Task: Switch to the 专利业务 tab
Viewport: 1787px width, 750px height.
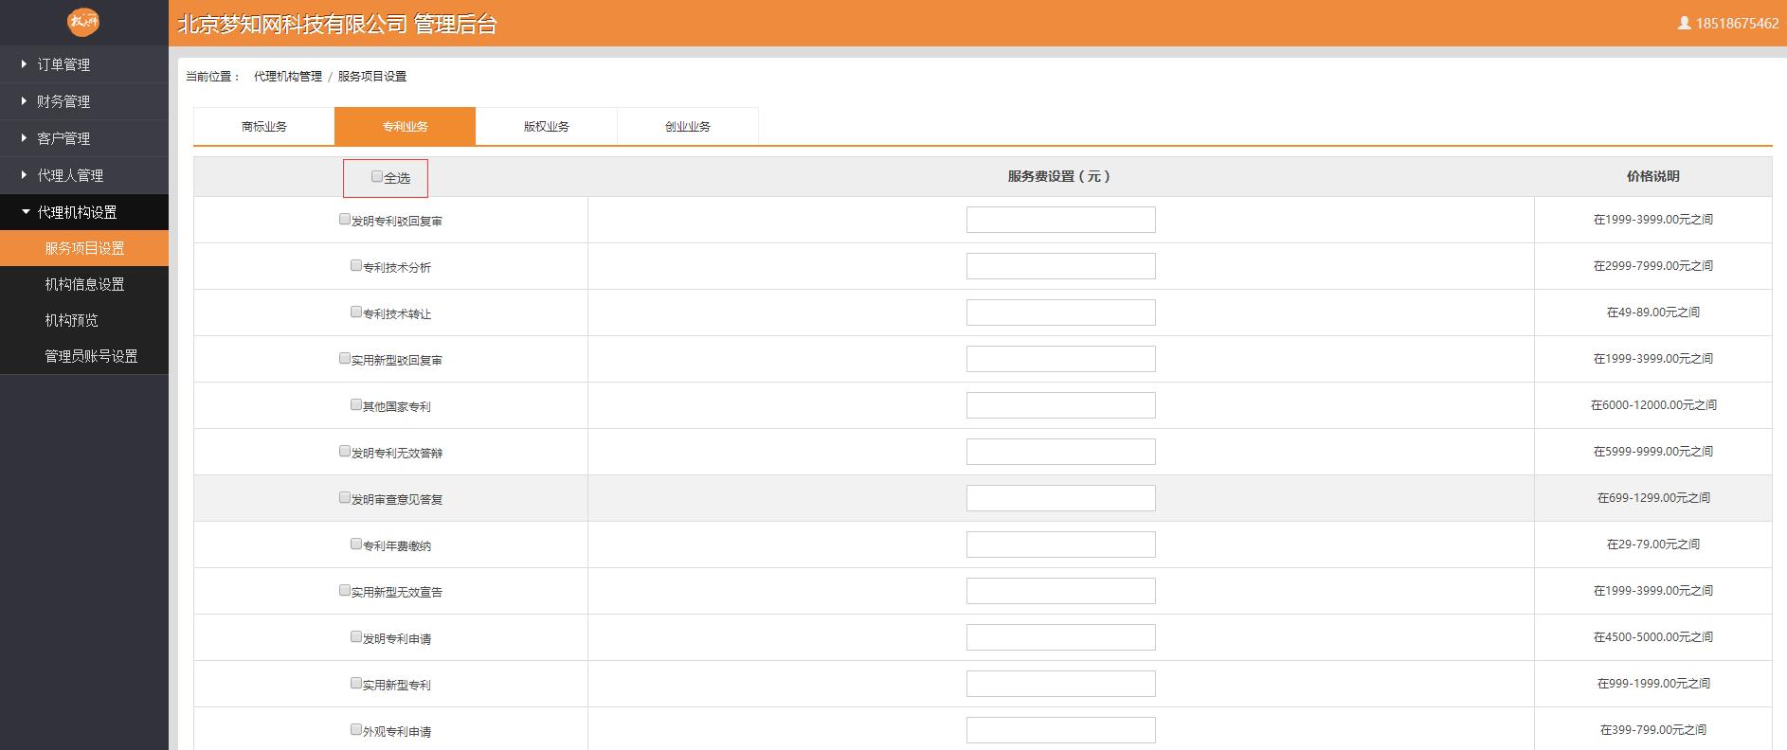Action: (x=405, y=126)
